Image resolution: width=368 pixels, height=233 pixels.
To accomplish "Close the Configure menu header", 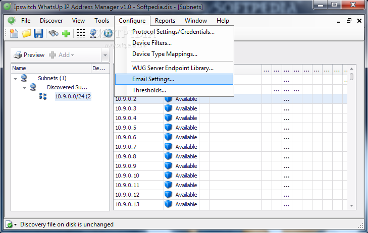I will click(x=132, y=21).
